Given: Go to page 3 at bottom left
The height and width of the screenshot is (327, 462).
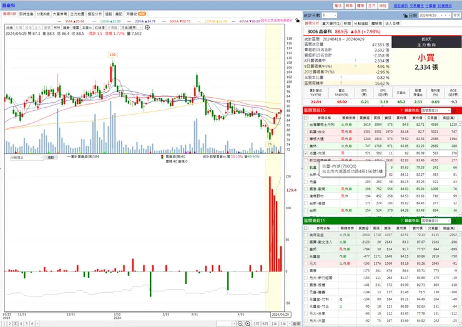Looking at the screenshot, I should pos(16,323).
